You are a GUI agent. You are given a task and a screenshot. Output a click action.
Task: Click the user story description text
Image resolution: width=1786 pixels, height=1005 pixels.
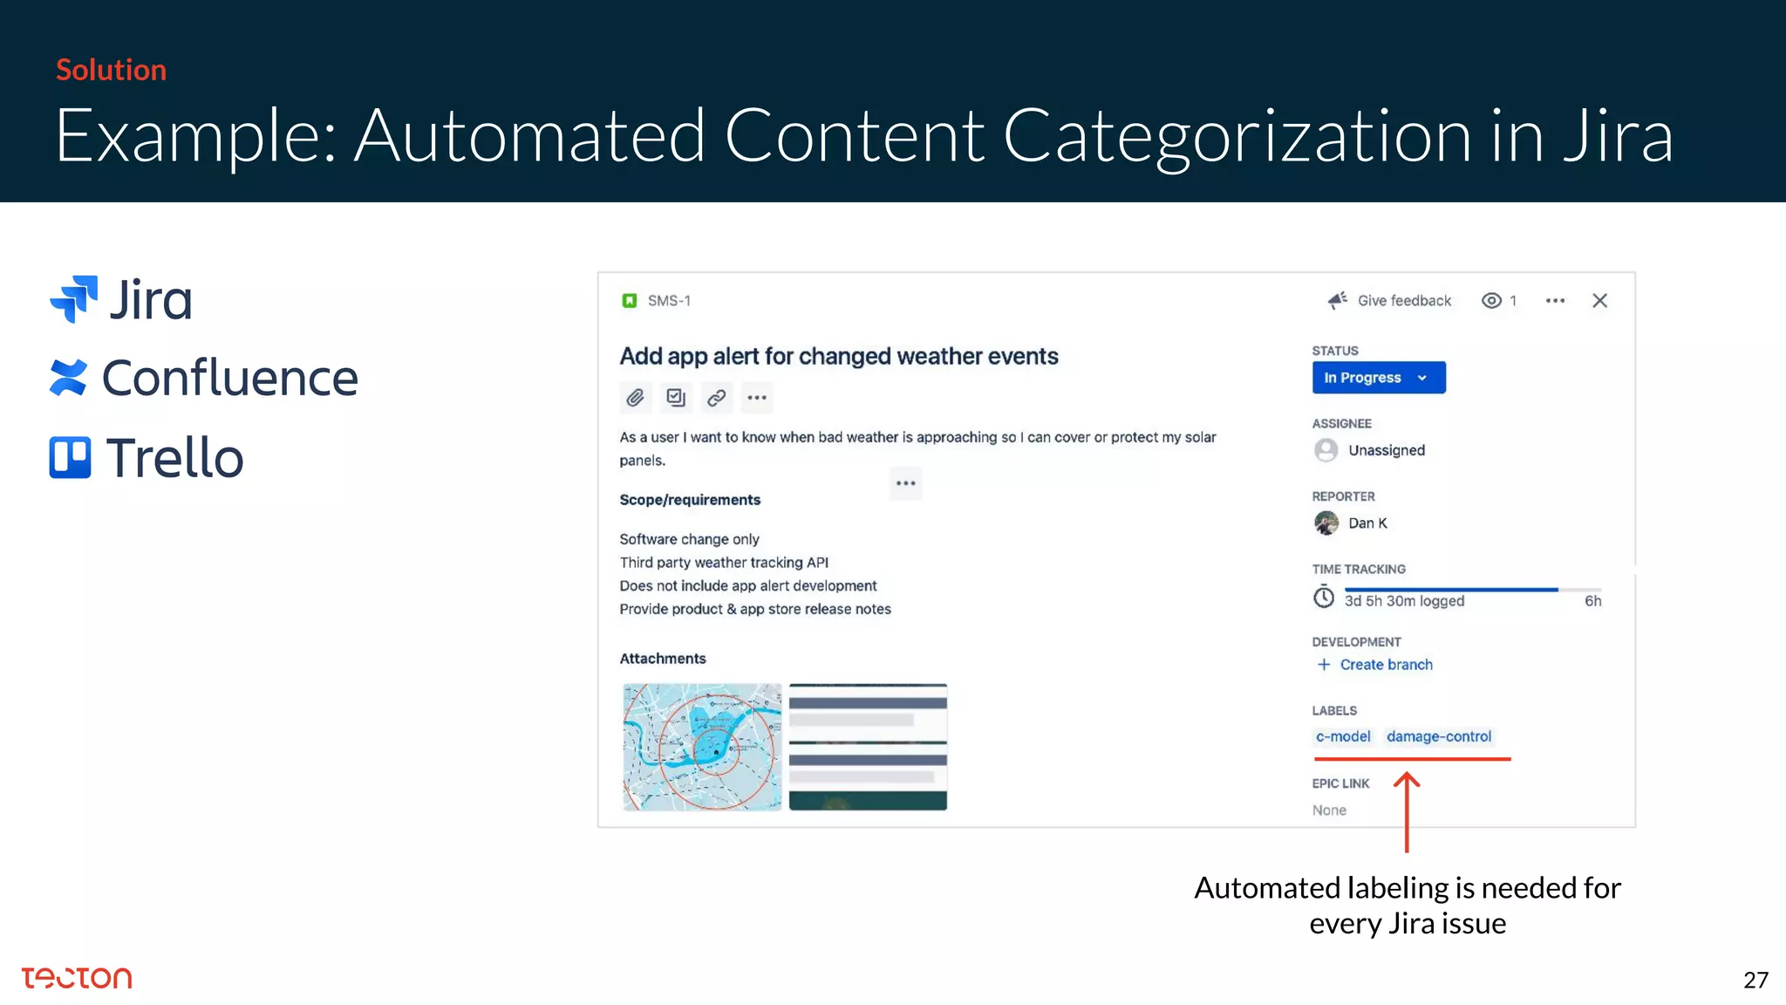pyautogui.click(x=917, y=448)
